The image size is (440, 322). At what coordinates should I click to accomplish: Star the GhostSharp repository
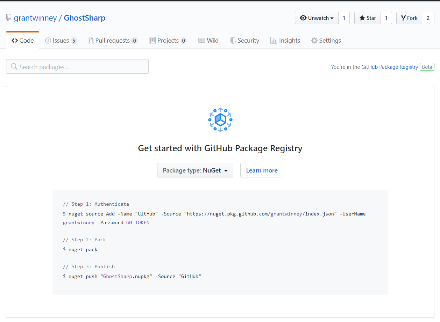[368, 18]
